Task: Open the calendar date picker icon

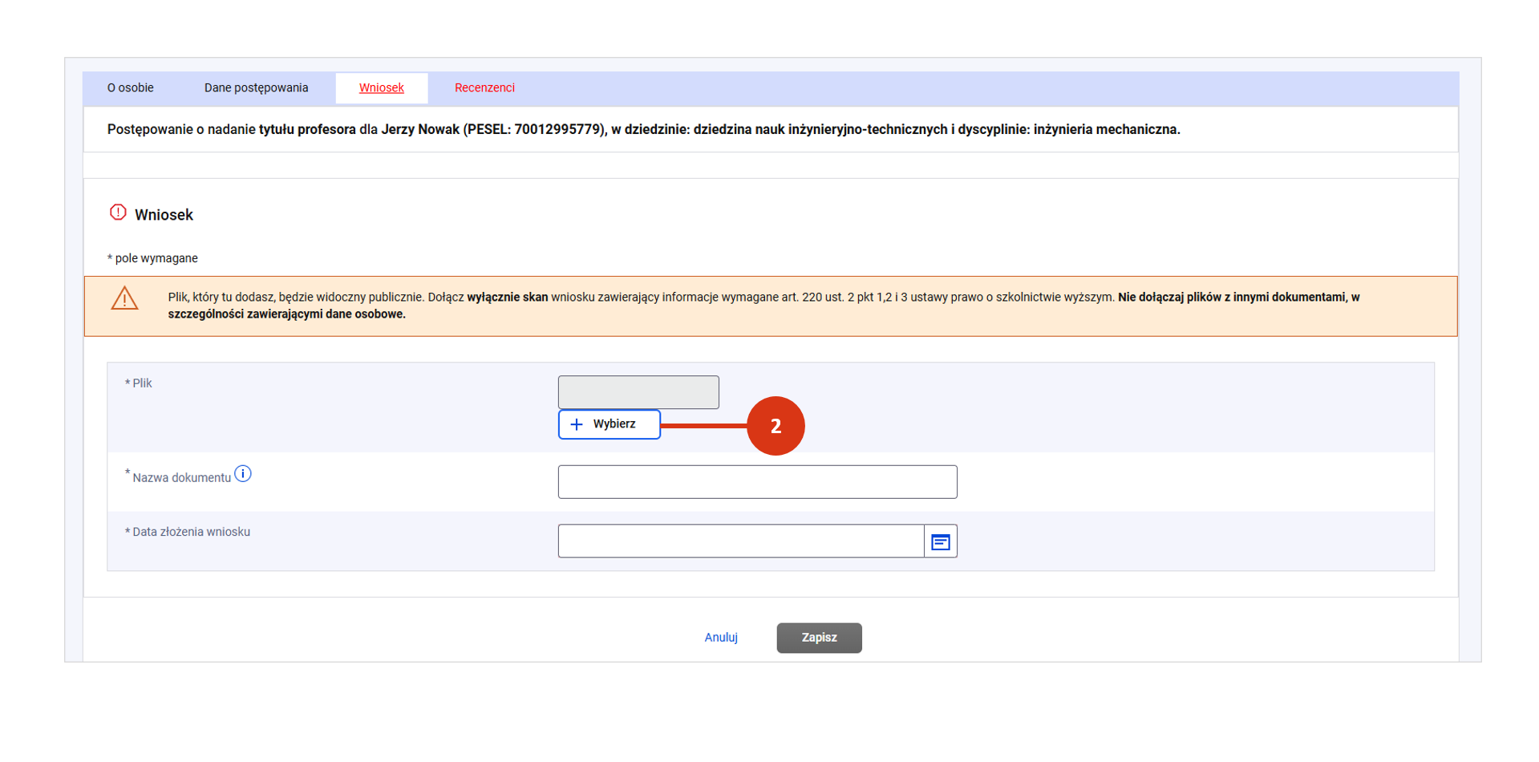Action: click(940, 542)
